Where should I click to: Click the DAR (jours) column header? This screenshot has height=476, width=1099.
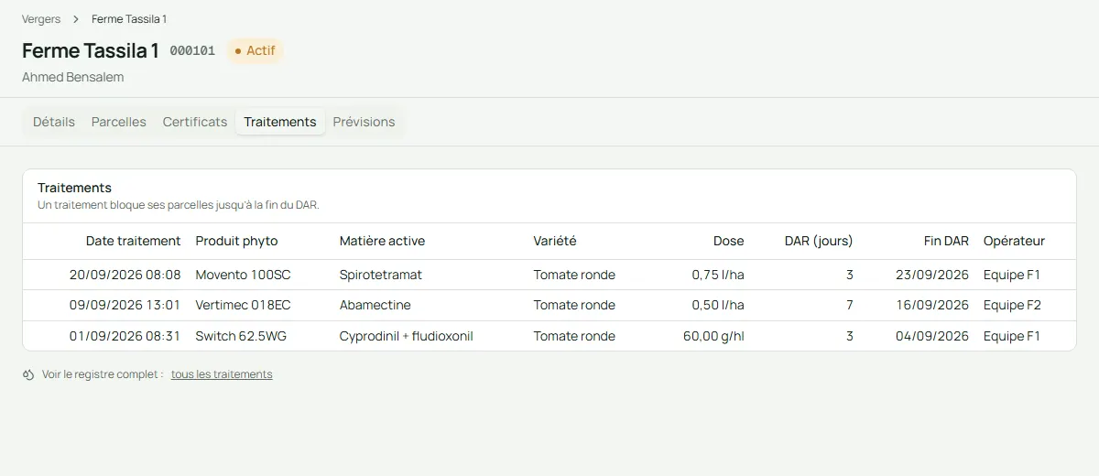819,241
